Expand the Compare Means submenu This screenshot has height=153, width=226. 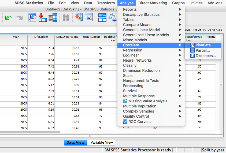pos(151,25)
